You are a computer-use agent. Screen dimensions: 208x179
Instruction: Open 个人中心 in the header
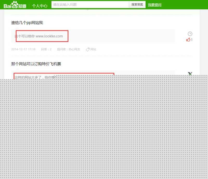point(40,5)
